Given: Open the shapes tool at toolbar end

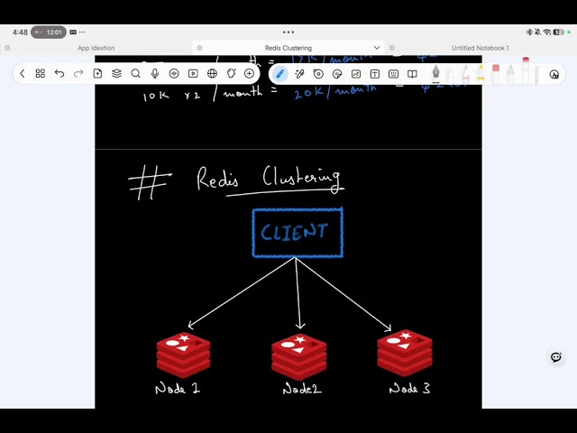Looking at the screenshot, I should point(554,74).
